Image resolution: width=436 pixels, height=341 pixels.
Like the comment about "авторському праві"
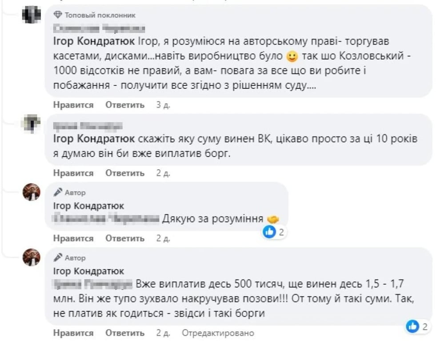73,105
